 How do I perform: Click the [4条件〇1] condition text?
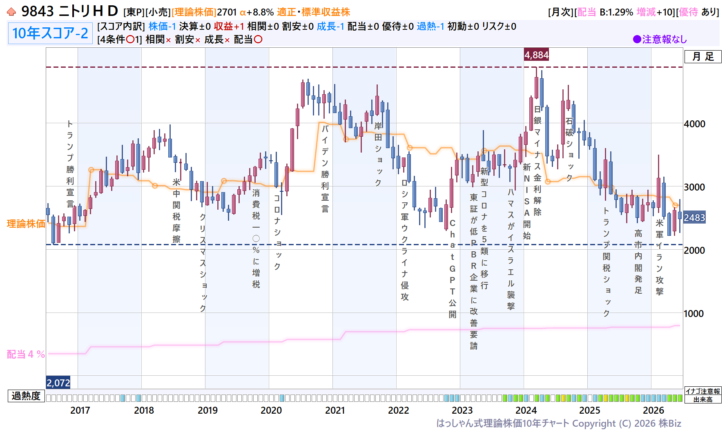pos(120,40)
